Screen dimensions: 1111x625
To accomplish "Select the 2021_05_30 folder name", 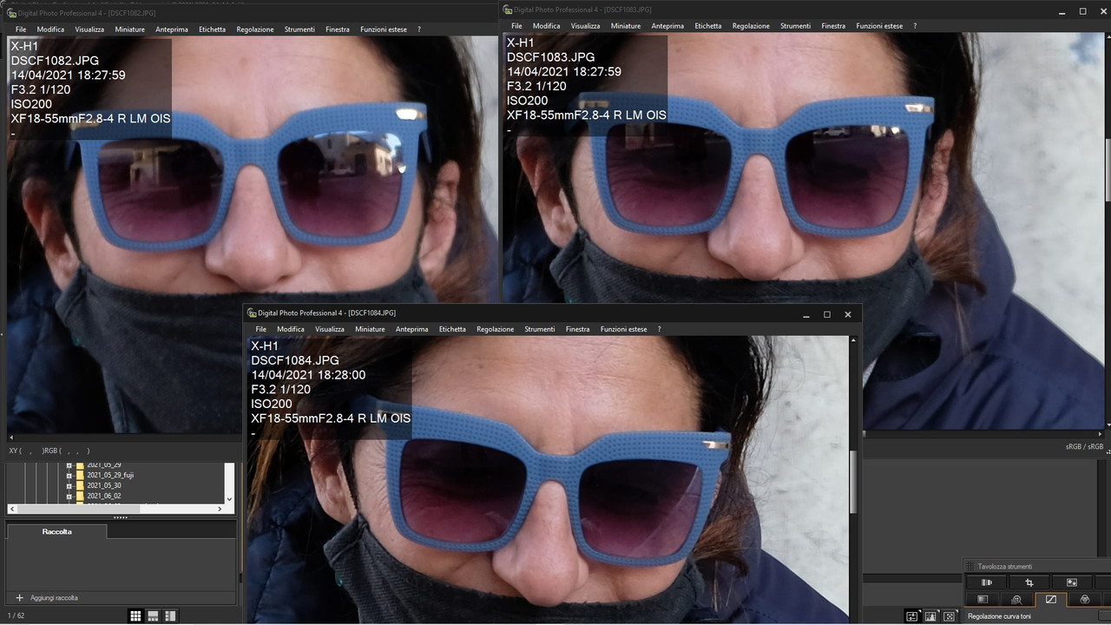I will tap(104, 486).
